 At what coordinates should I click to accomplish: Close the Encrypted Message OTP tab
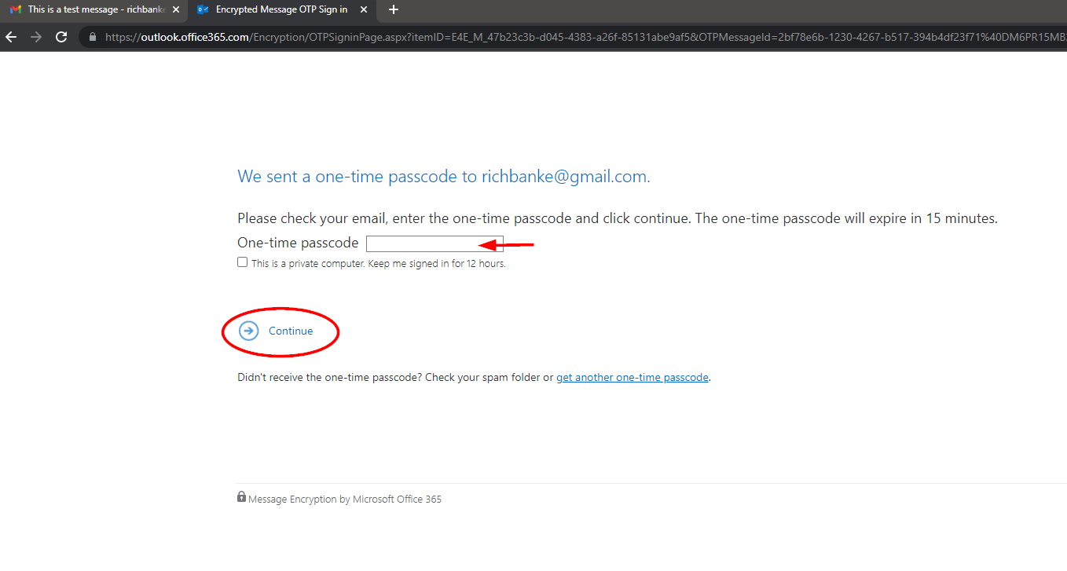tap(364, 9)
